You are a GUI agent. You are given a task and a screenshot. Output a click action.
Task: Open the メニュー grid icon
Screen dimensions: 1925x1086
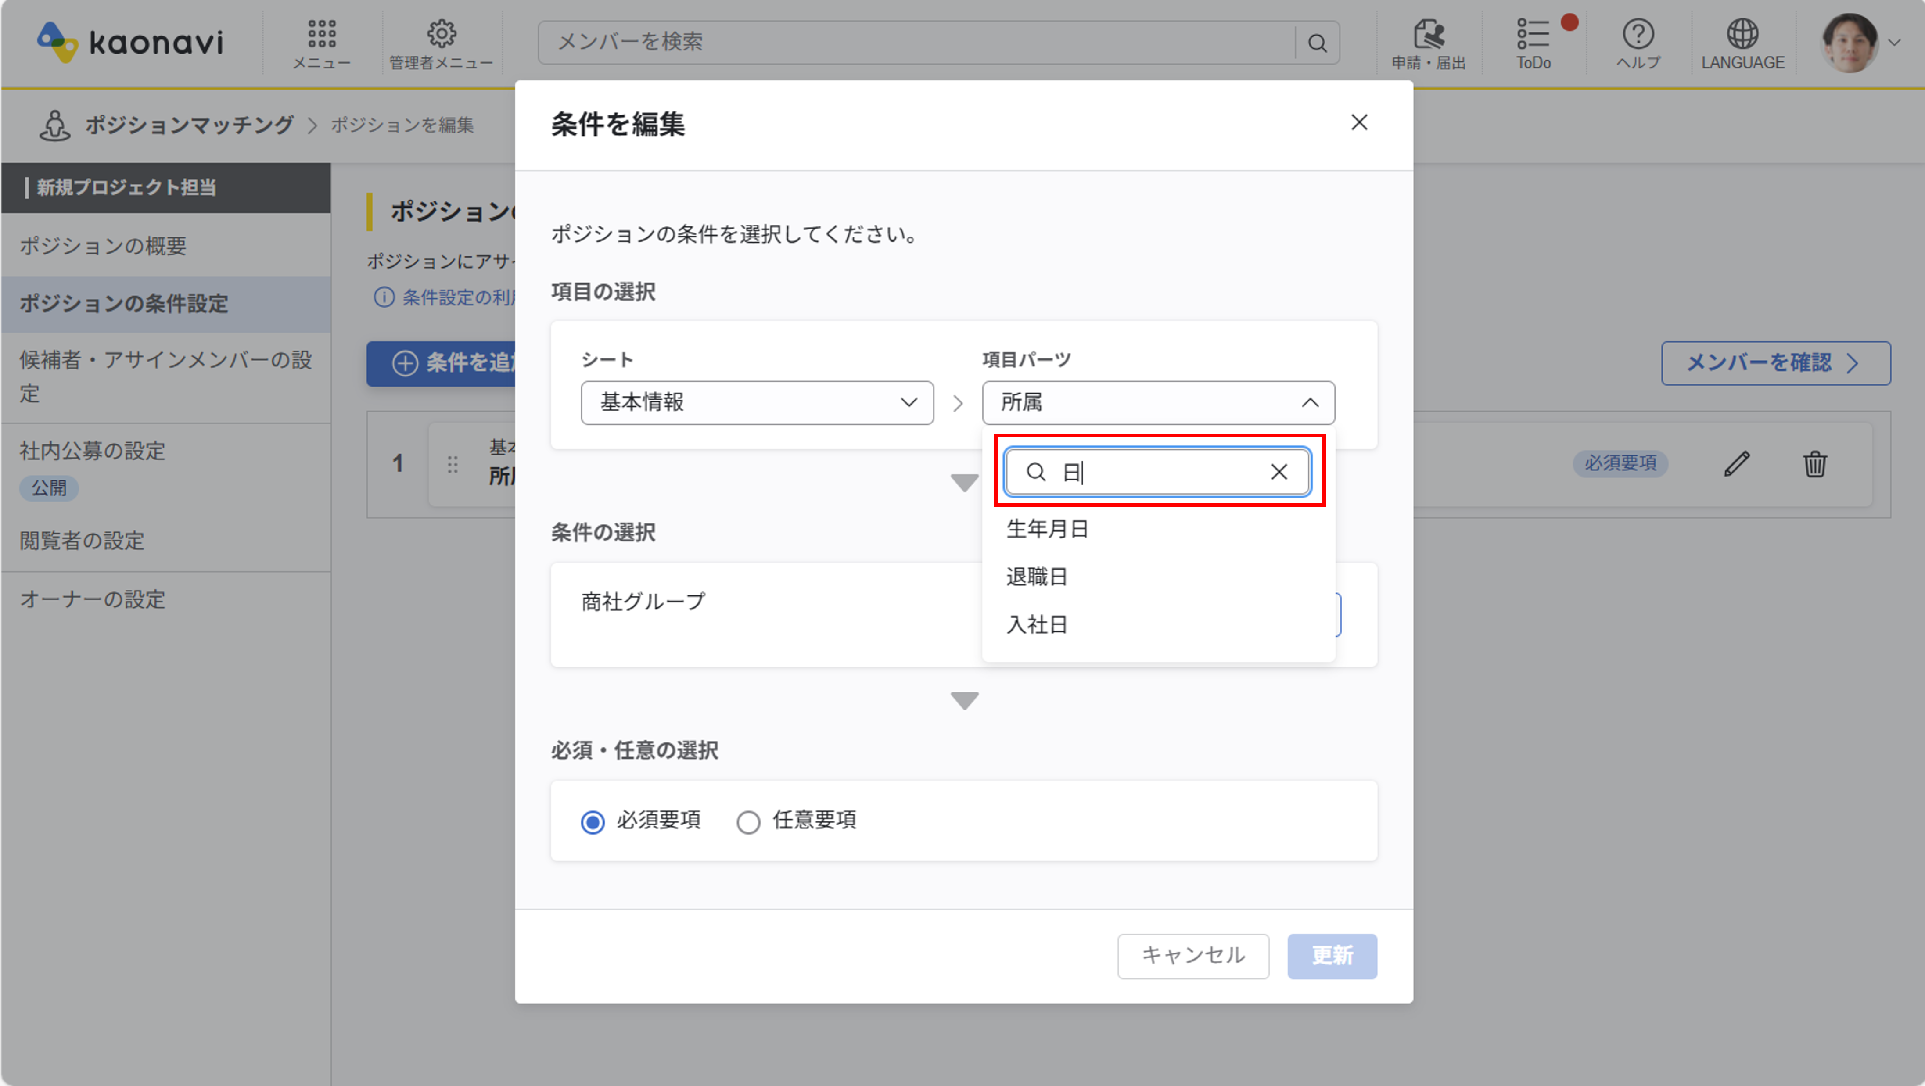(321, 34)
